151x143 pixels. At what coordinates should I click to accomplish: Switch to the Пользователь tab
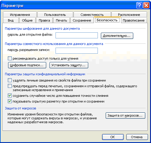tap(55, 15)
